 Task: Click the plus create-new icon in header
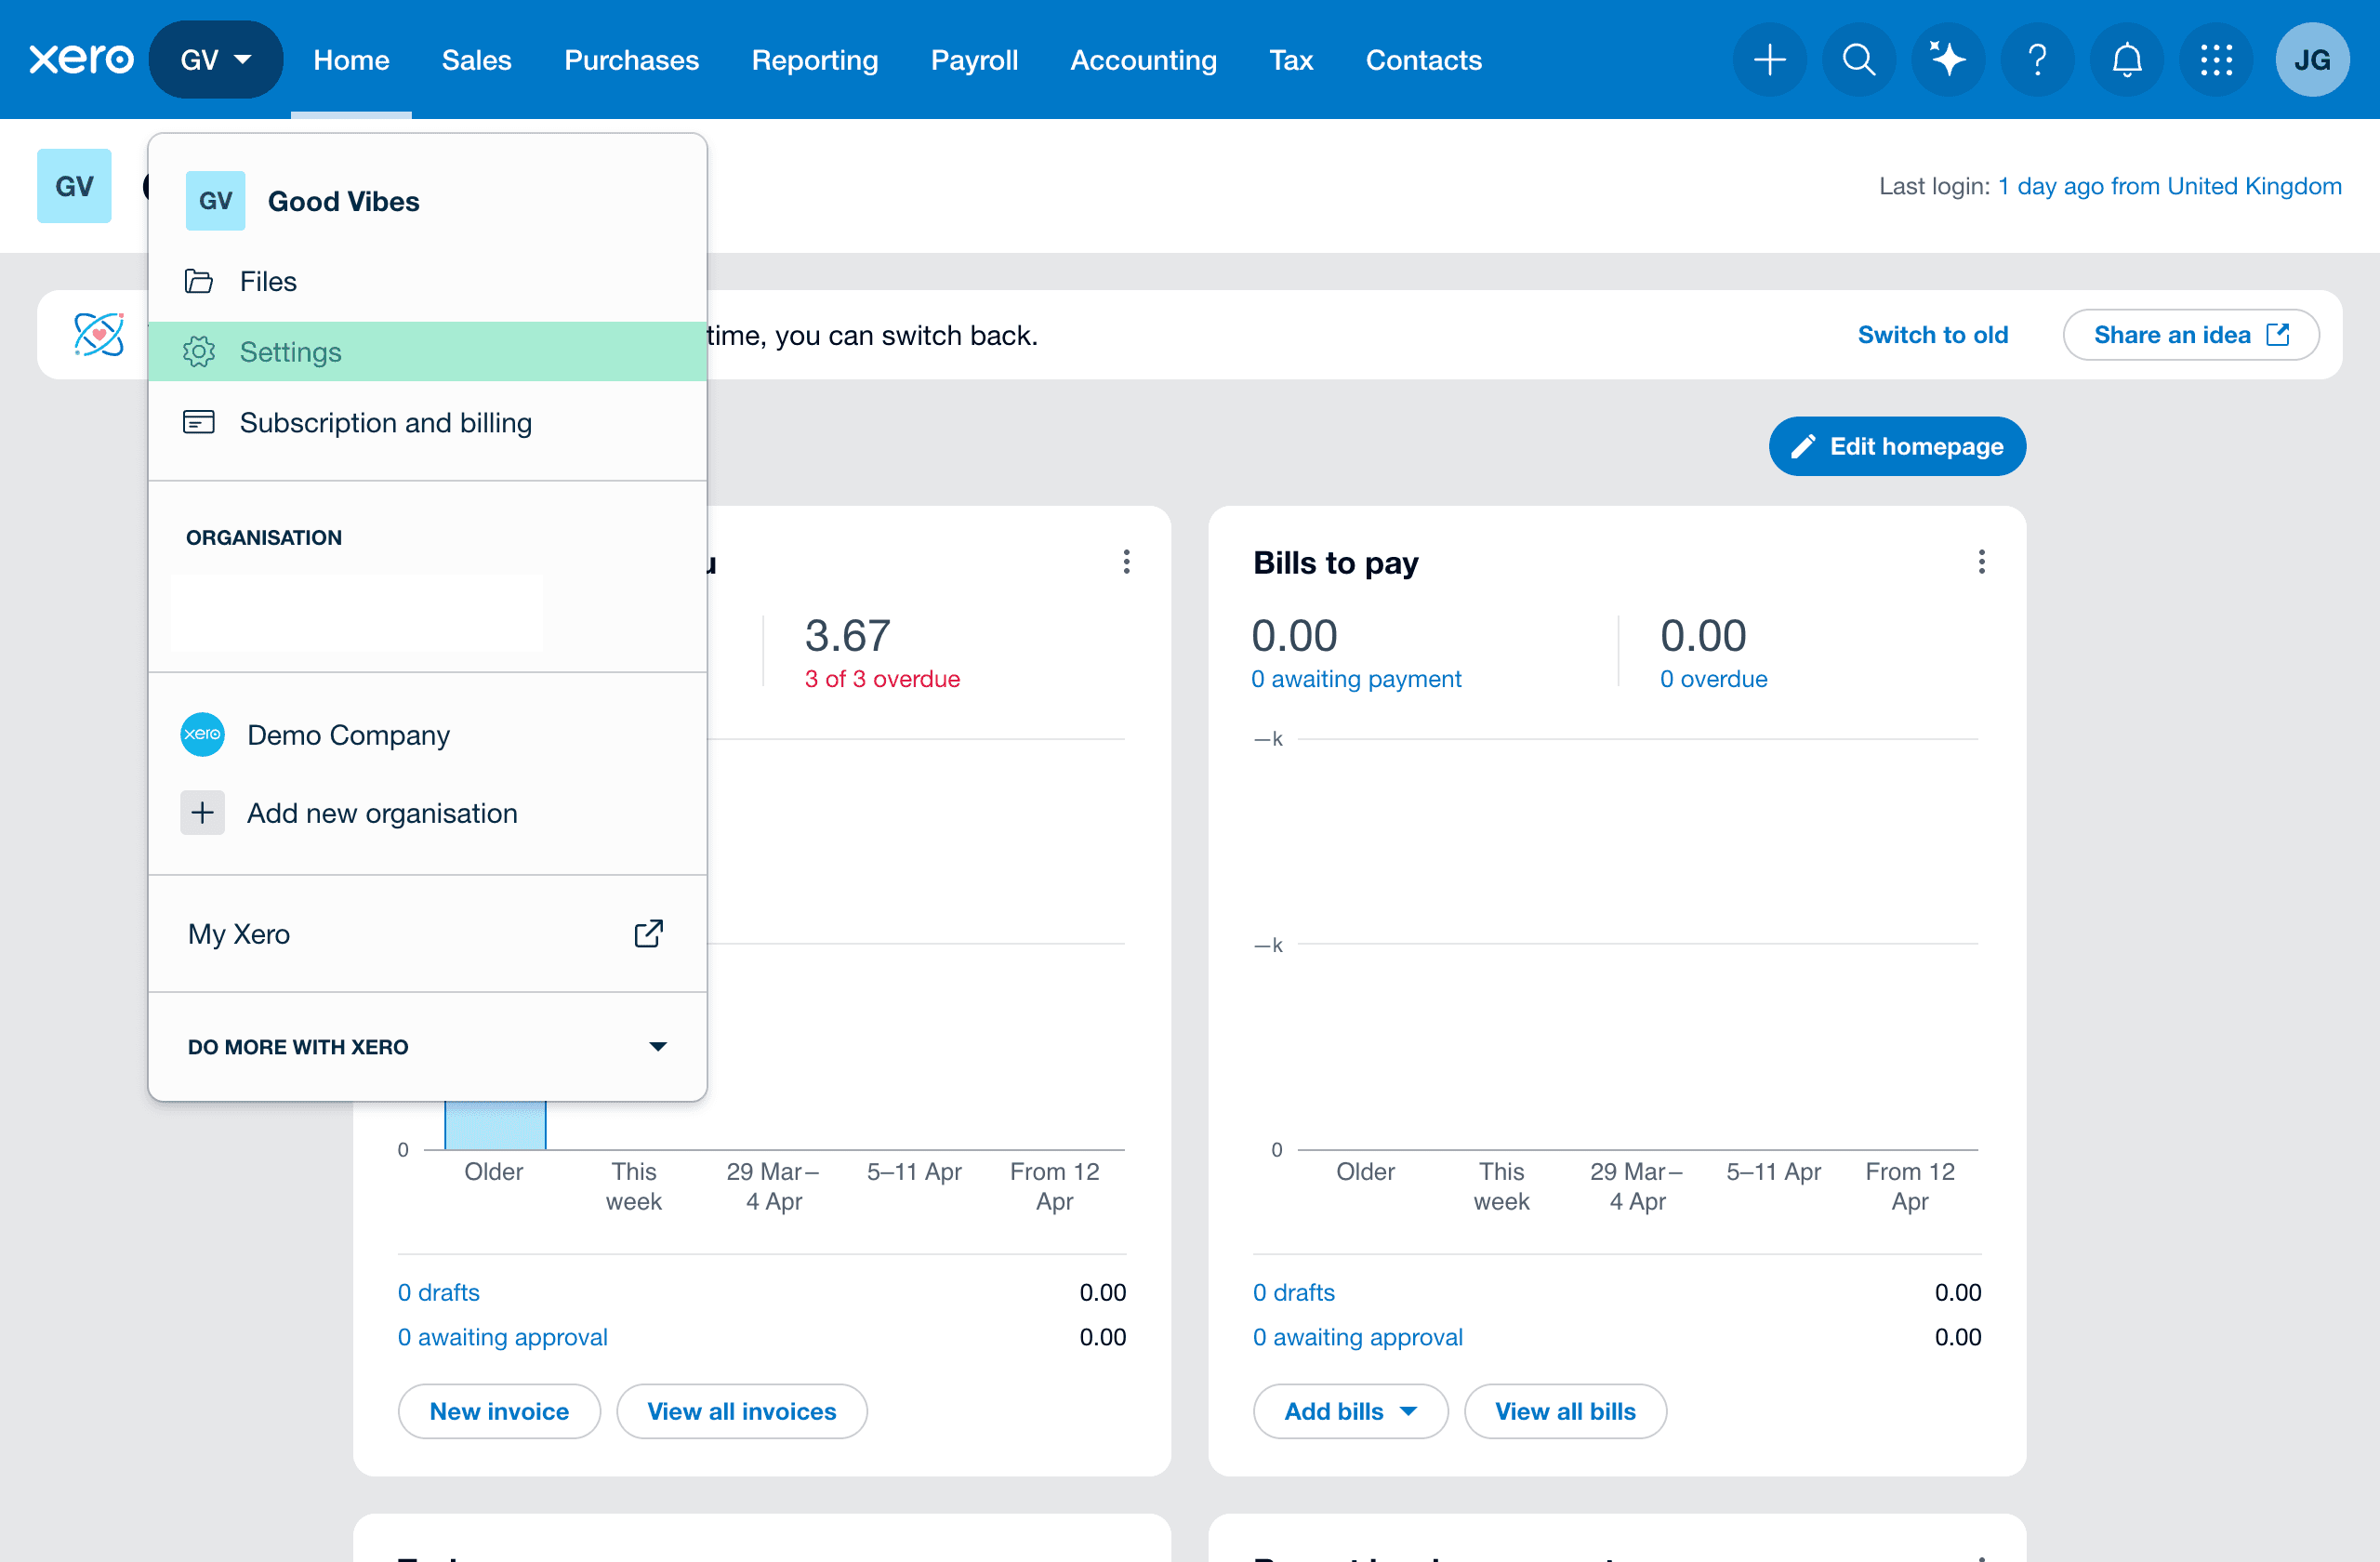[x=1769, y=60]
